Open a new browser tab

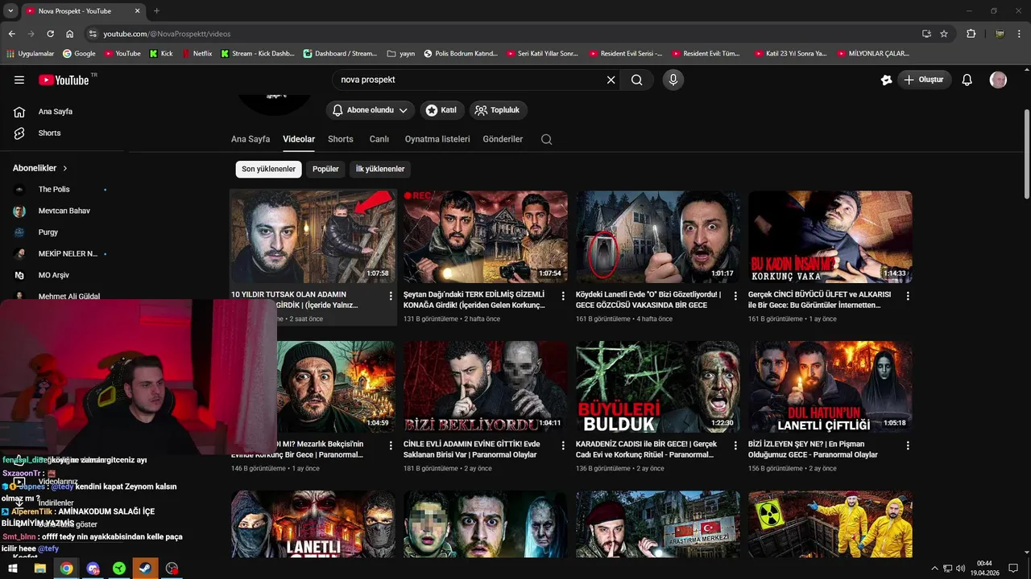coord(156,10)
